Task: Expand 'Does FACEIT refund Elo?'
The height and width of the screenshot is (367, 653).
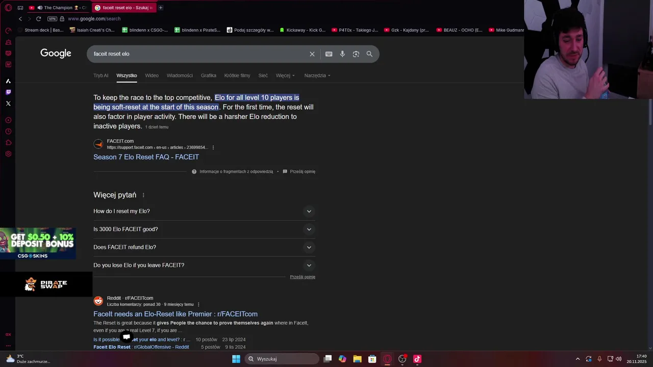Action: 204,247
